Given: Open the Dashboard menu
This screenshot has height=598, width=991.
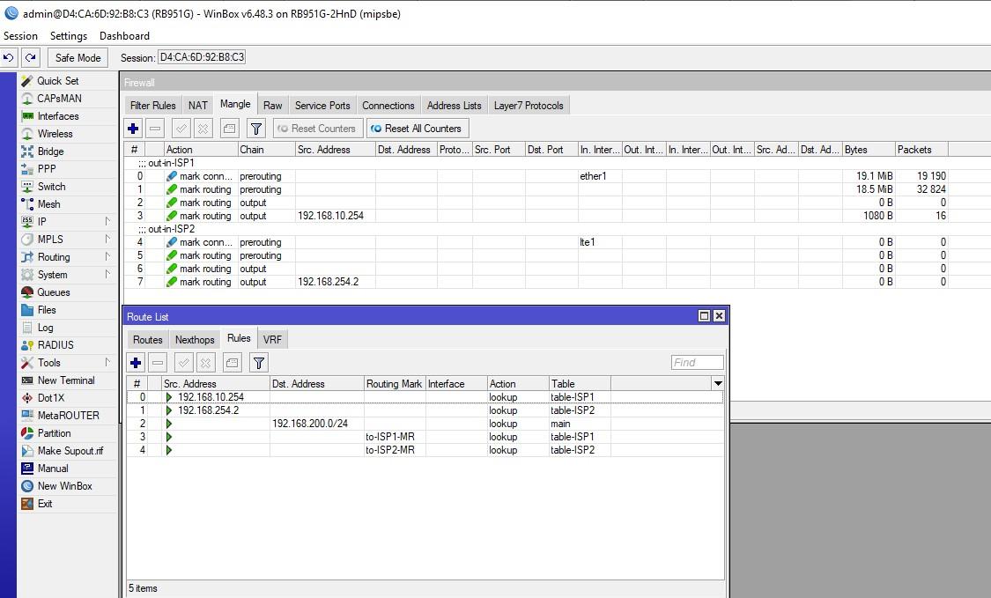Looking at the screenshot, I should (124, 36).
